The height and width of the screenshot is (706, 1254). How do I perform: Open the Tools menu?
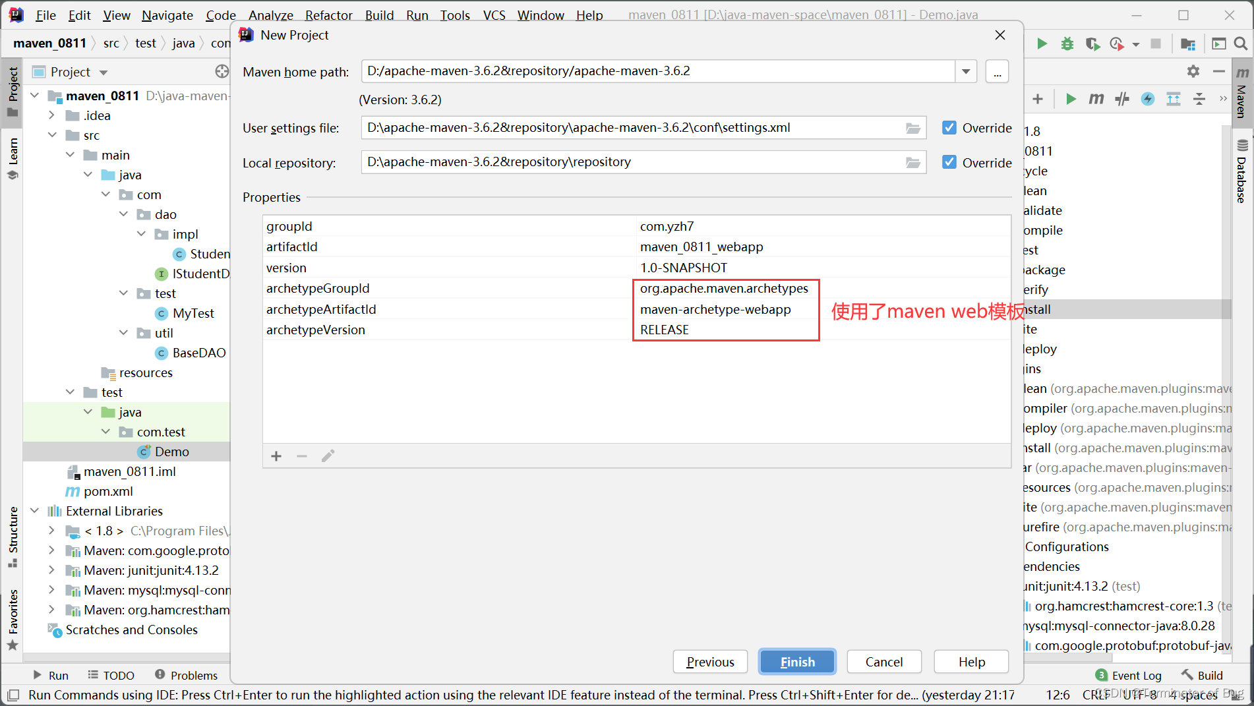click(455, 15)
